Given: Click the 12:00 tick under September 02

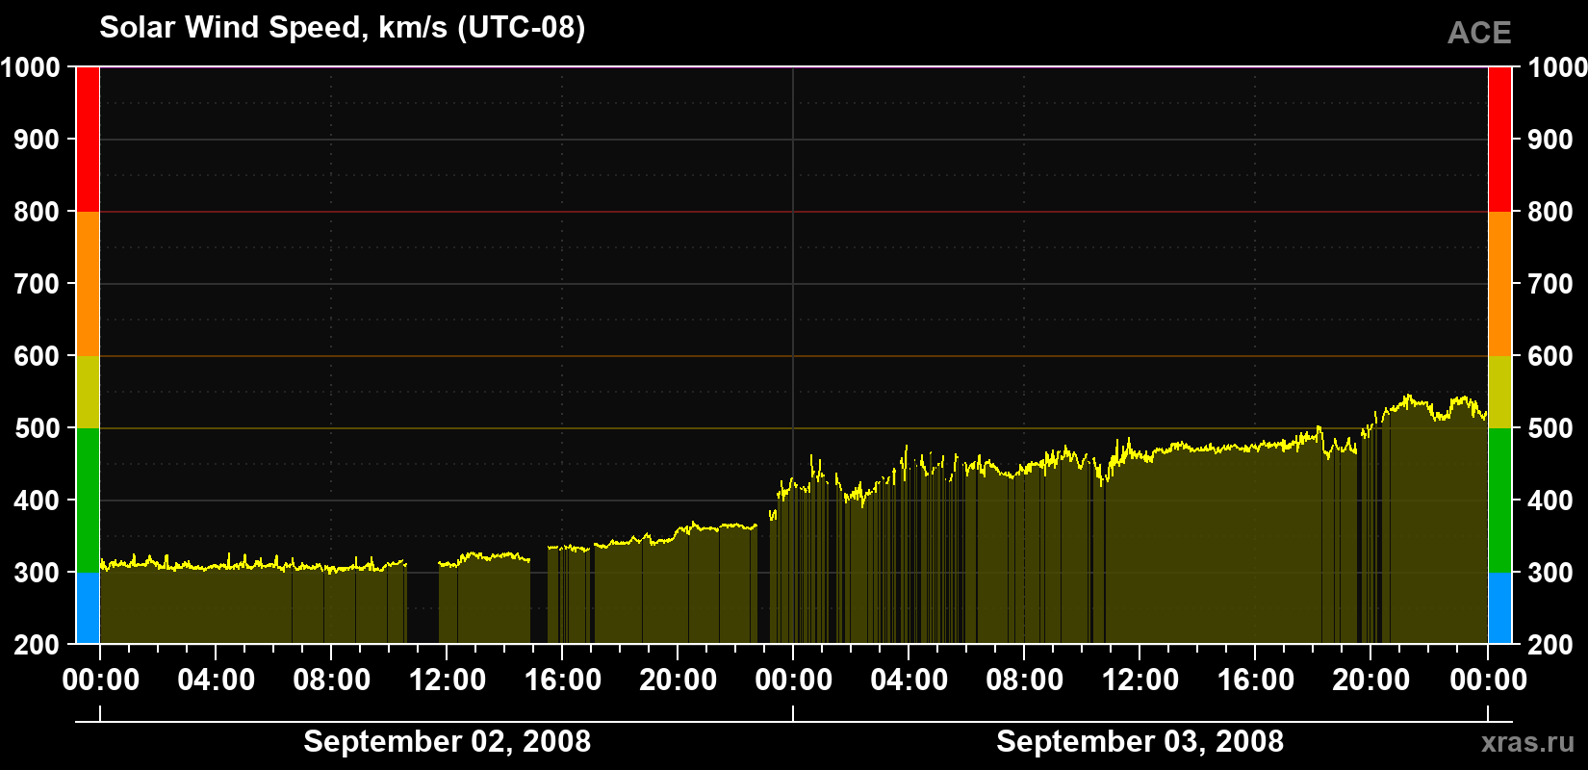Looking at the screenshot, I should coord(447,680).
